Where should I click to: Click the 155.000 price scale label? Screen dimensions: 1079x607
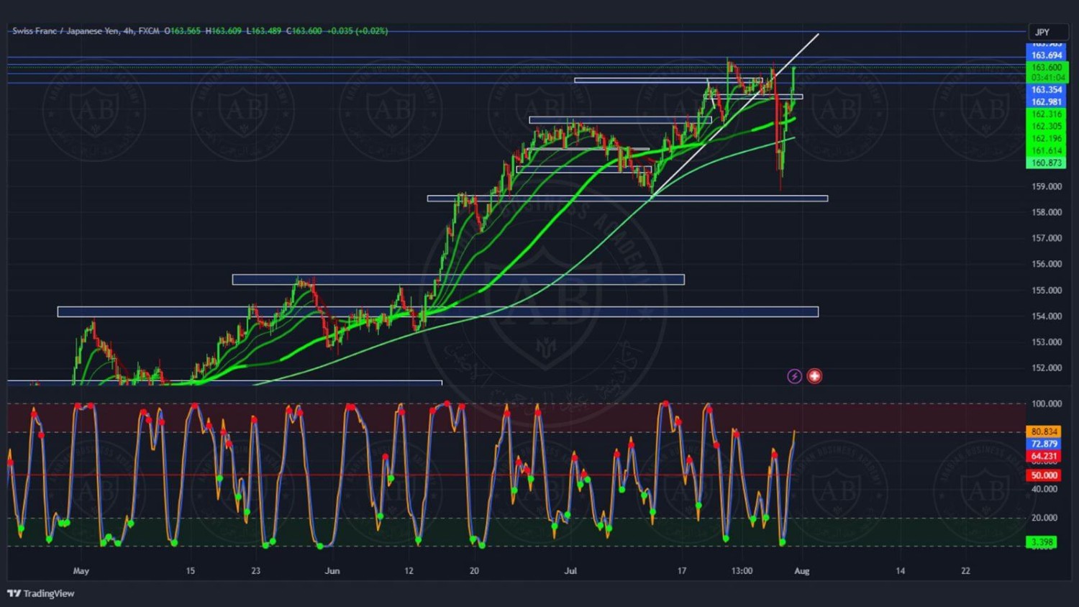(x=1047, y=291)
